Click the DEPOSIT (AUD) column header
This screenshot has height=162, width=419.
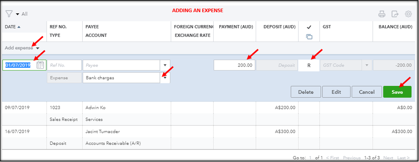pos(279,27)
